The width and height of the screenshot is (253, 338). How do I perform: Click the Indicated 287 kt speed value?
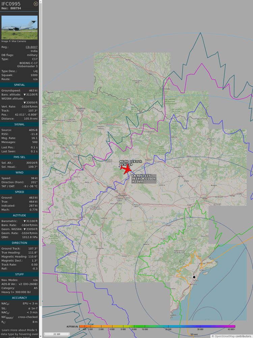33,206
